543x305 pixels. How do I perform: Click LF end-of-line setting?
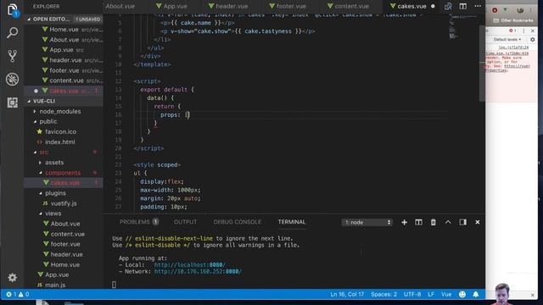tap(431, 294)
